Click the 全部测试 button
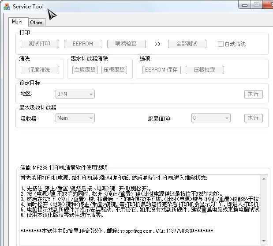The height and width of the screenshot is (246, 273). click(187, 44)
